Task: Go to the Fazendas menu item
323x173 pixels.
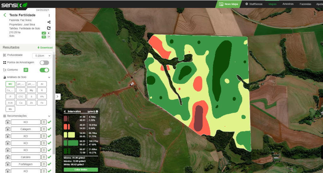Action: (305, 4)
